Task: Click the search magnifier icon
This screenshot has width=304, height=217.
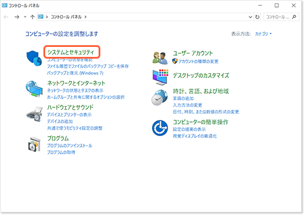Action: 294,17
